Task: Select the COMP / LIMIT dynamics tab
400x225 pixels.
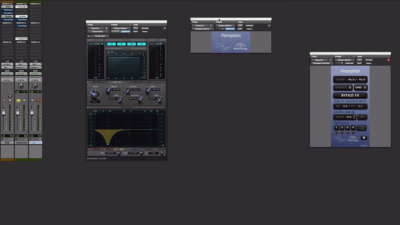Action: pos(117,82)
